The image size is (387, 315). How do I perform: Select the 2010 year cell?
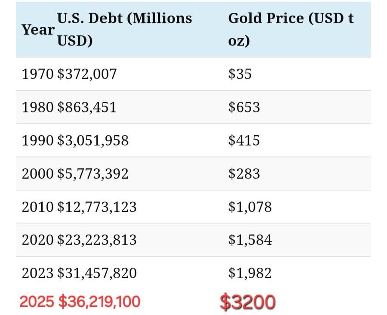pos(38,207)
